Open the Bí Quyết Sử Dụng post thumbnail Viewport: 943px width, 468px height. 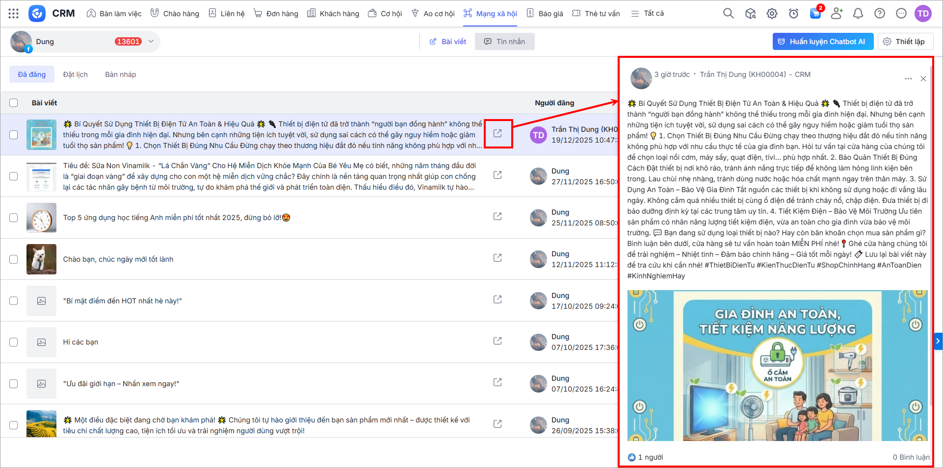click(41, 135)
